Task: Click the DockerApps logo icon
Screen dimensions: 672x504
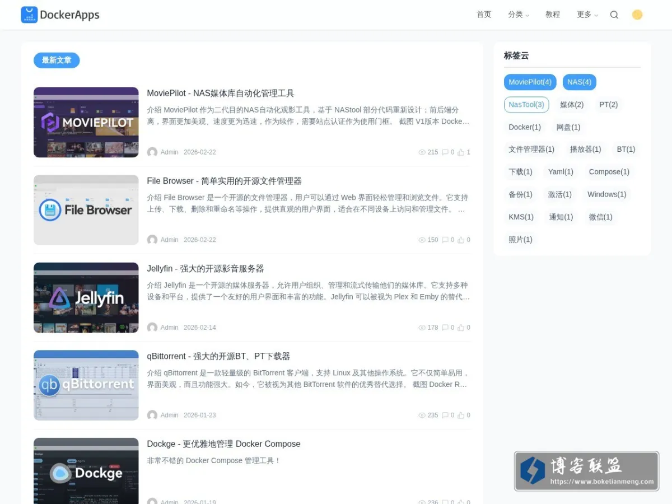Action: coord(29,15)
